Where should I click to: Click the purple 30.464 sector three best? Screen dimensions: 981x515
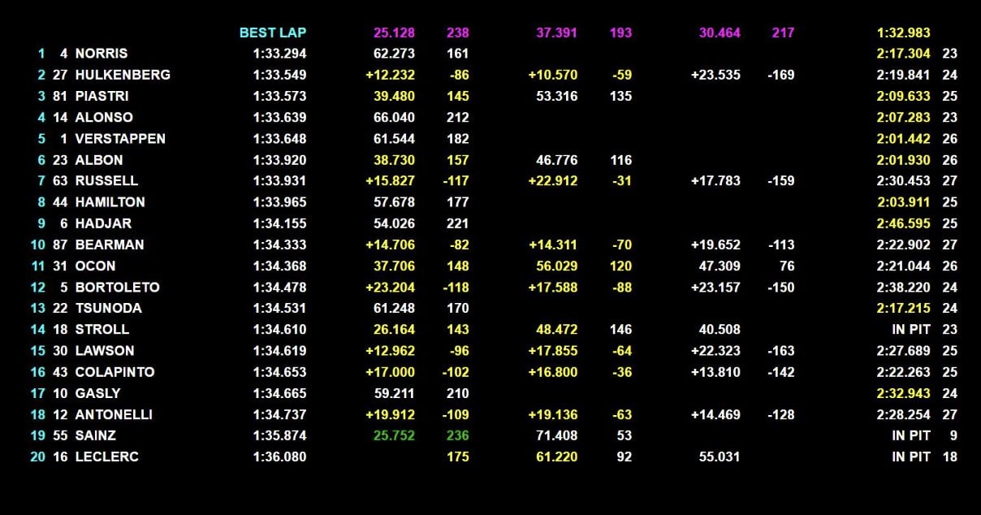point(720,33)
